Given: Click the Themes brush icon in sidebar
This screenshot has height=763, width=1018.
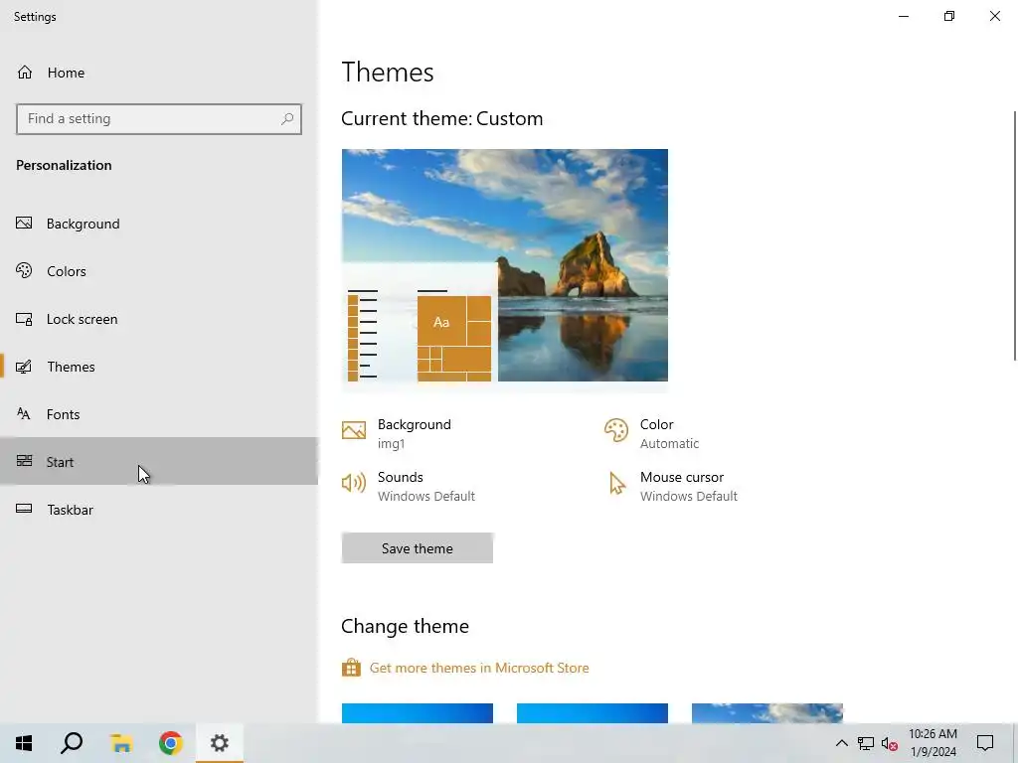Looking at the screenshot, I should click(x=24, y=367).
